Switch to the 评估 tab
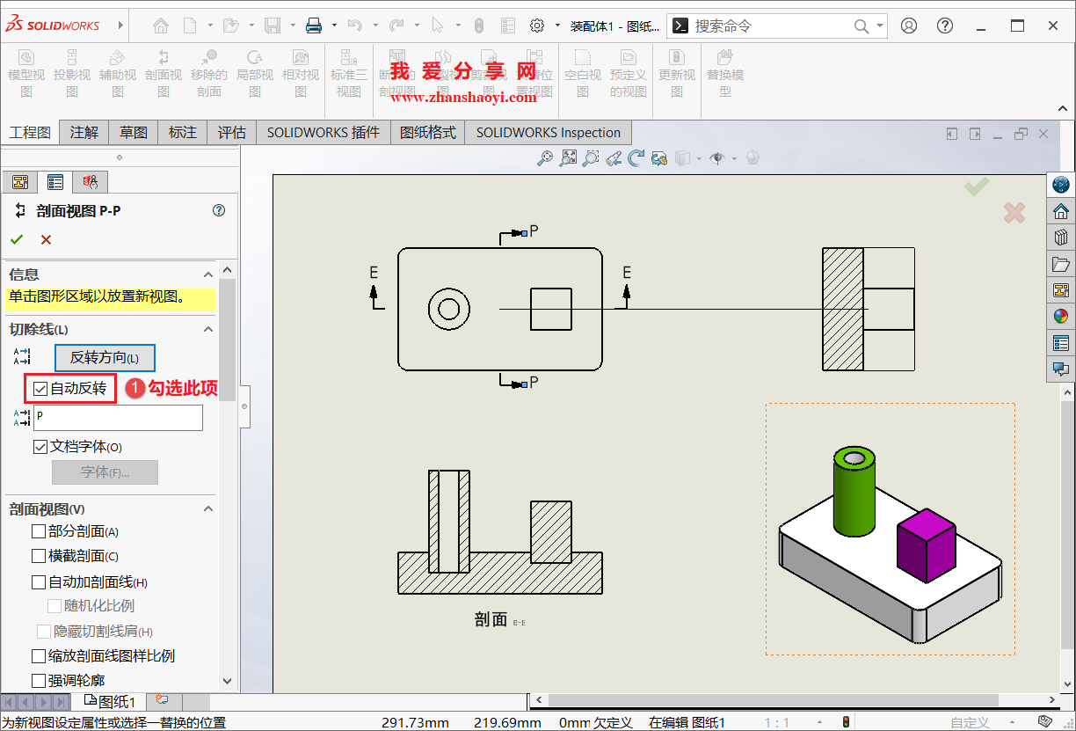 coord(232,133)
